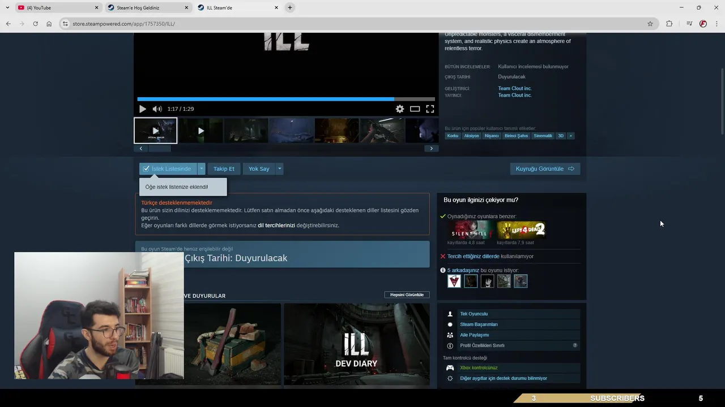Open a new browser tab
Viewport: 725px width, 407px height.
(290, 7)
